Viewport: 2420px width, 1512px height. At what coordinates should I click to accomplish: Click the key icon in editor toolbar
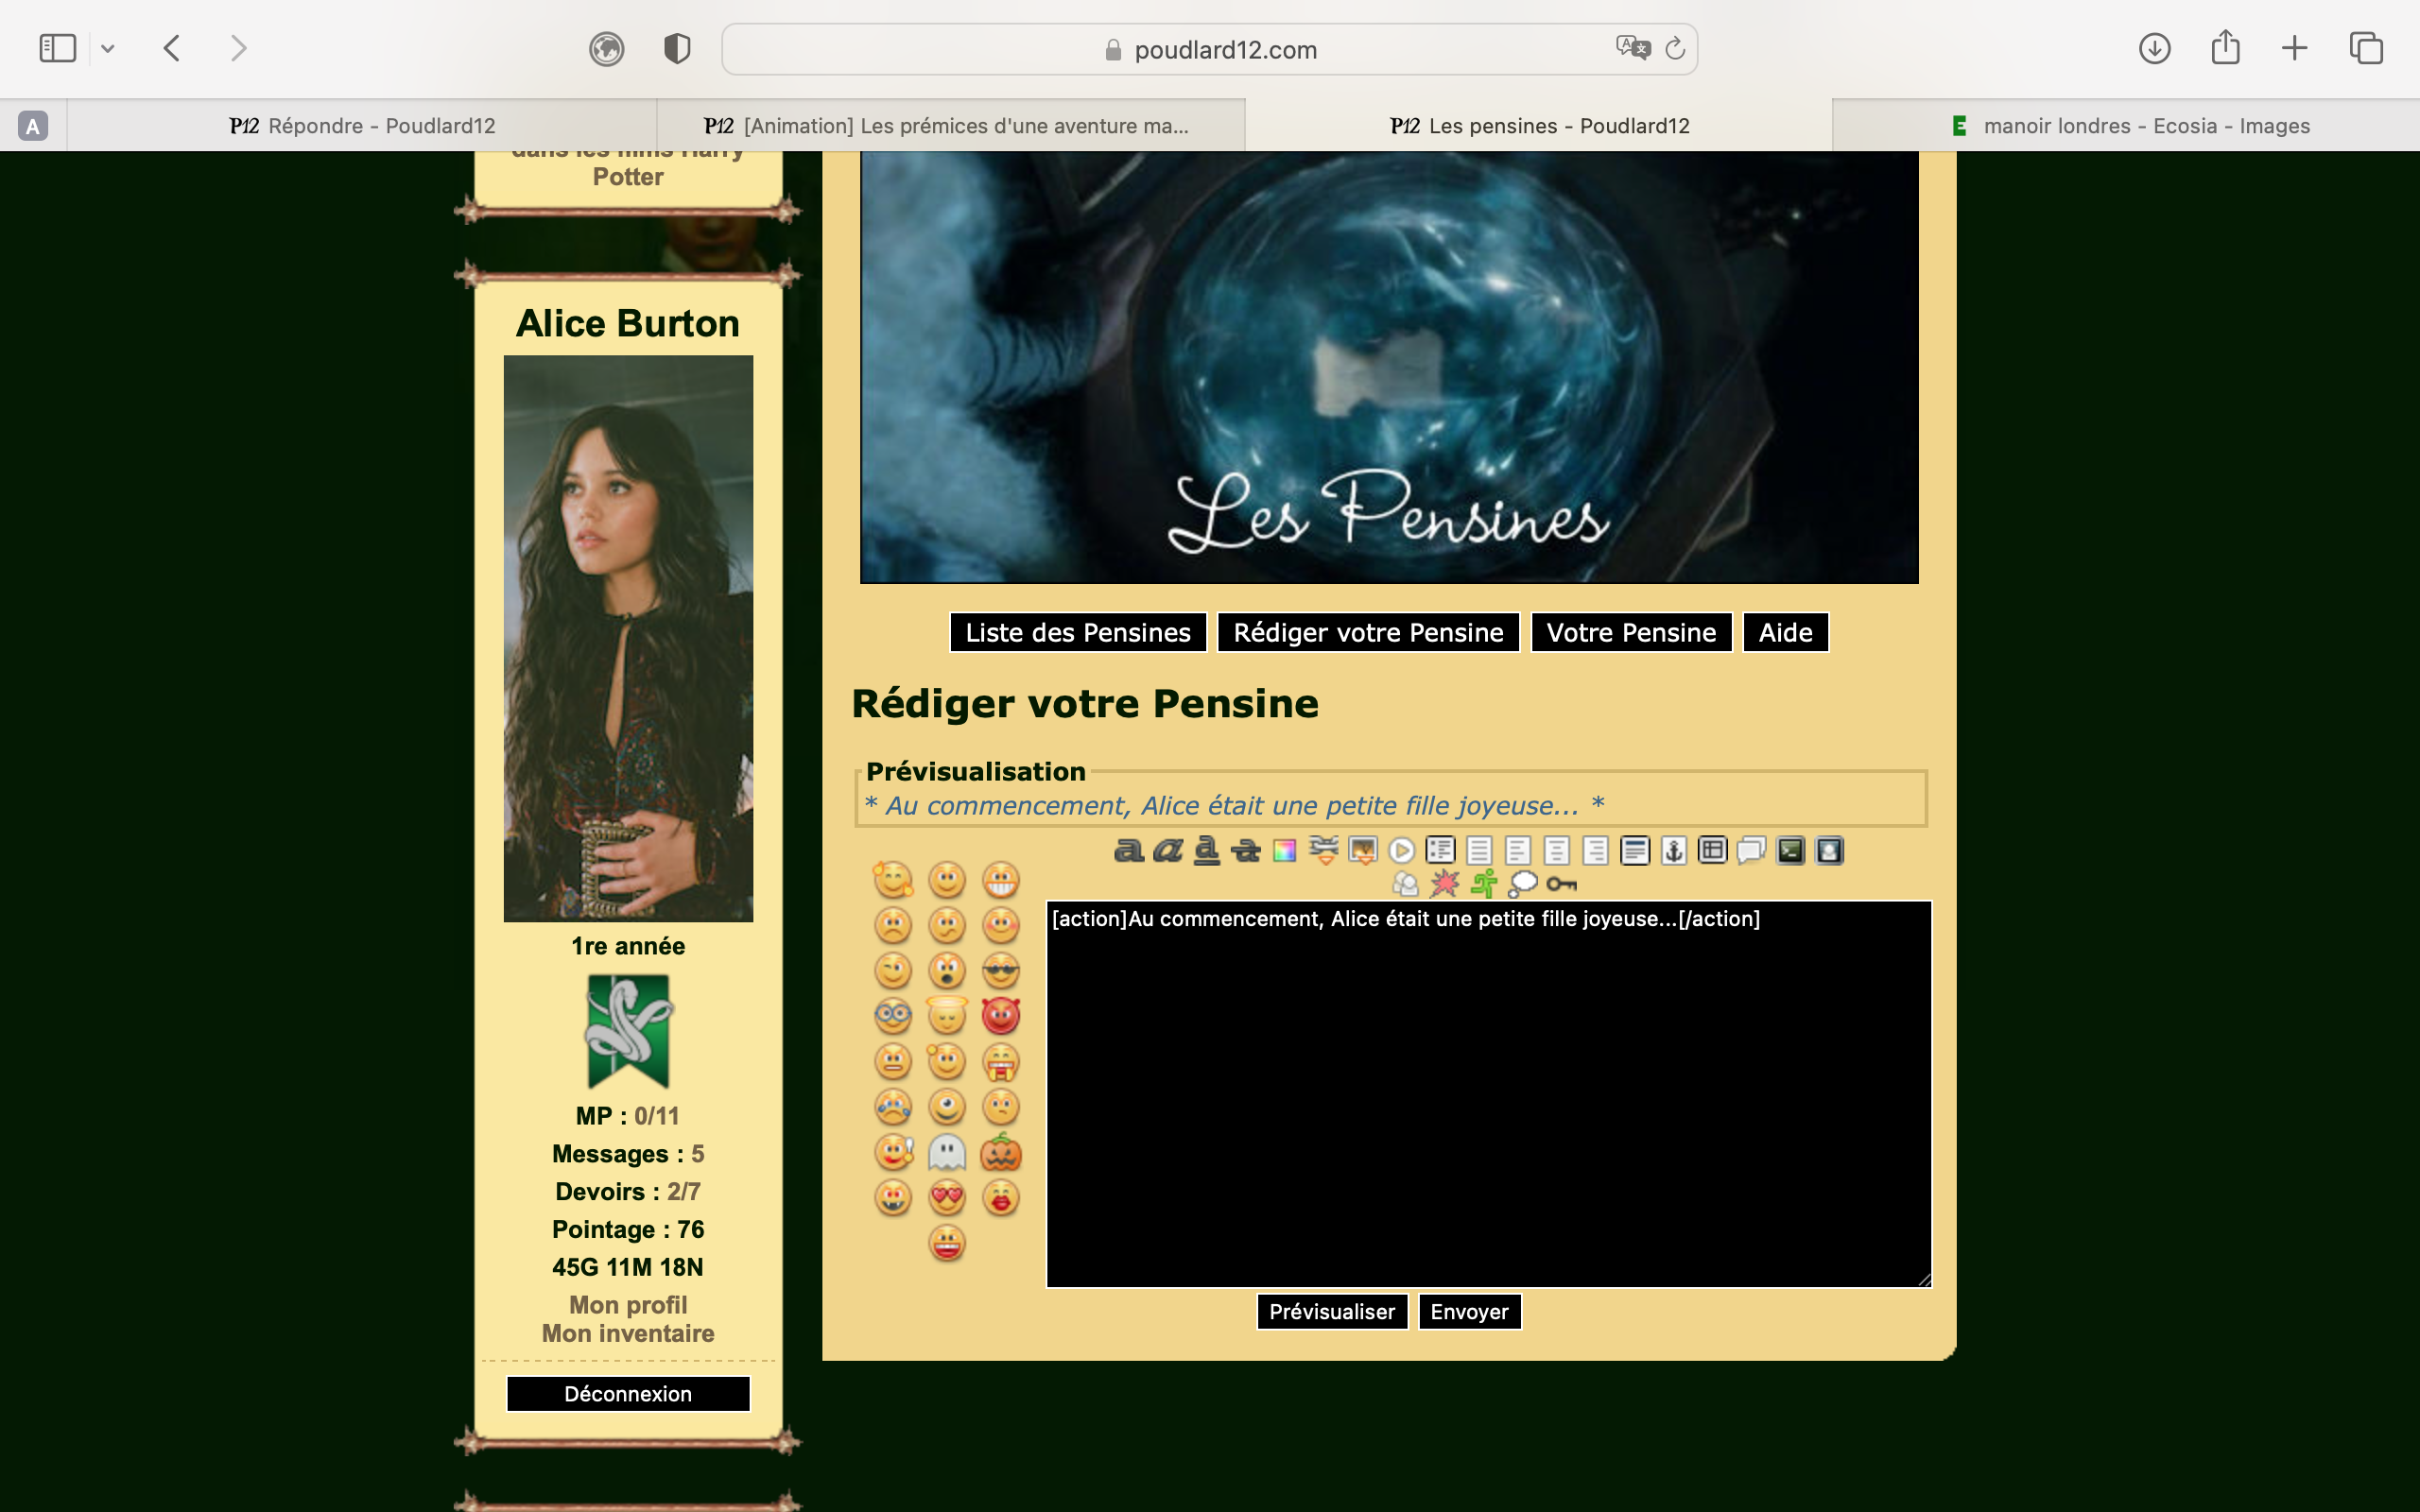pyautogui.click(x=1561, y=883)
